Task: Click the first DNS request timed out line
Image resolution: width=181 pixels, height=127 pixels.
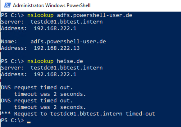Action: point(37,88)
